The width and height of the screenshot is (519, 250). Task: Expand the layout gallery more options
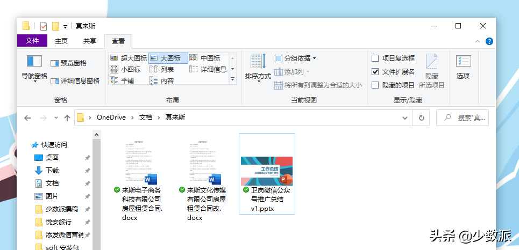(232, 79)
